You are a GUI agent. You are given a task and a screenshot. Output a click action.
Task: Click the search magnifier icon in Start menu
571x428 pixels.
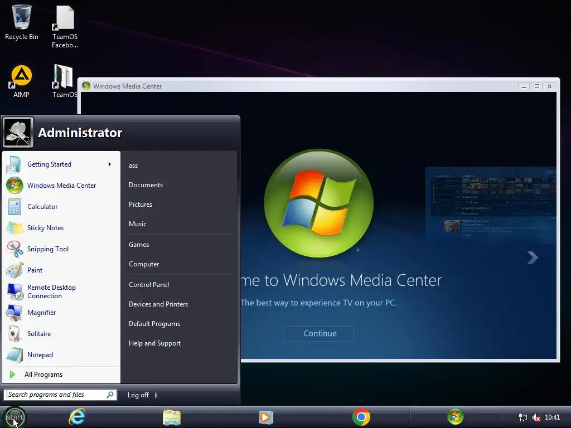(x=110, y=395)
